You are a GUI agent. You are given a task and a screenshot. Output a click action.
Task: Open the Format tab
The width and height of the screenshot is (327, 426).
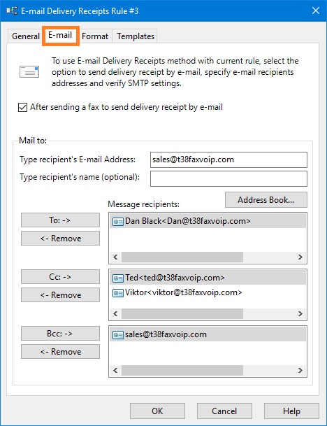point(95,36)
